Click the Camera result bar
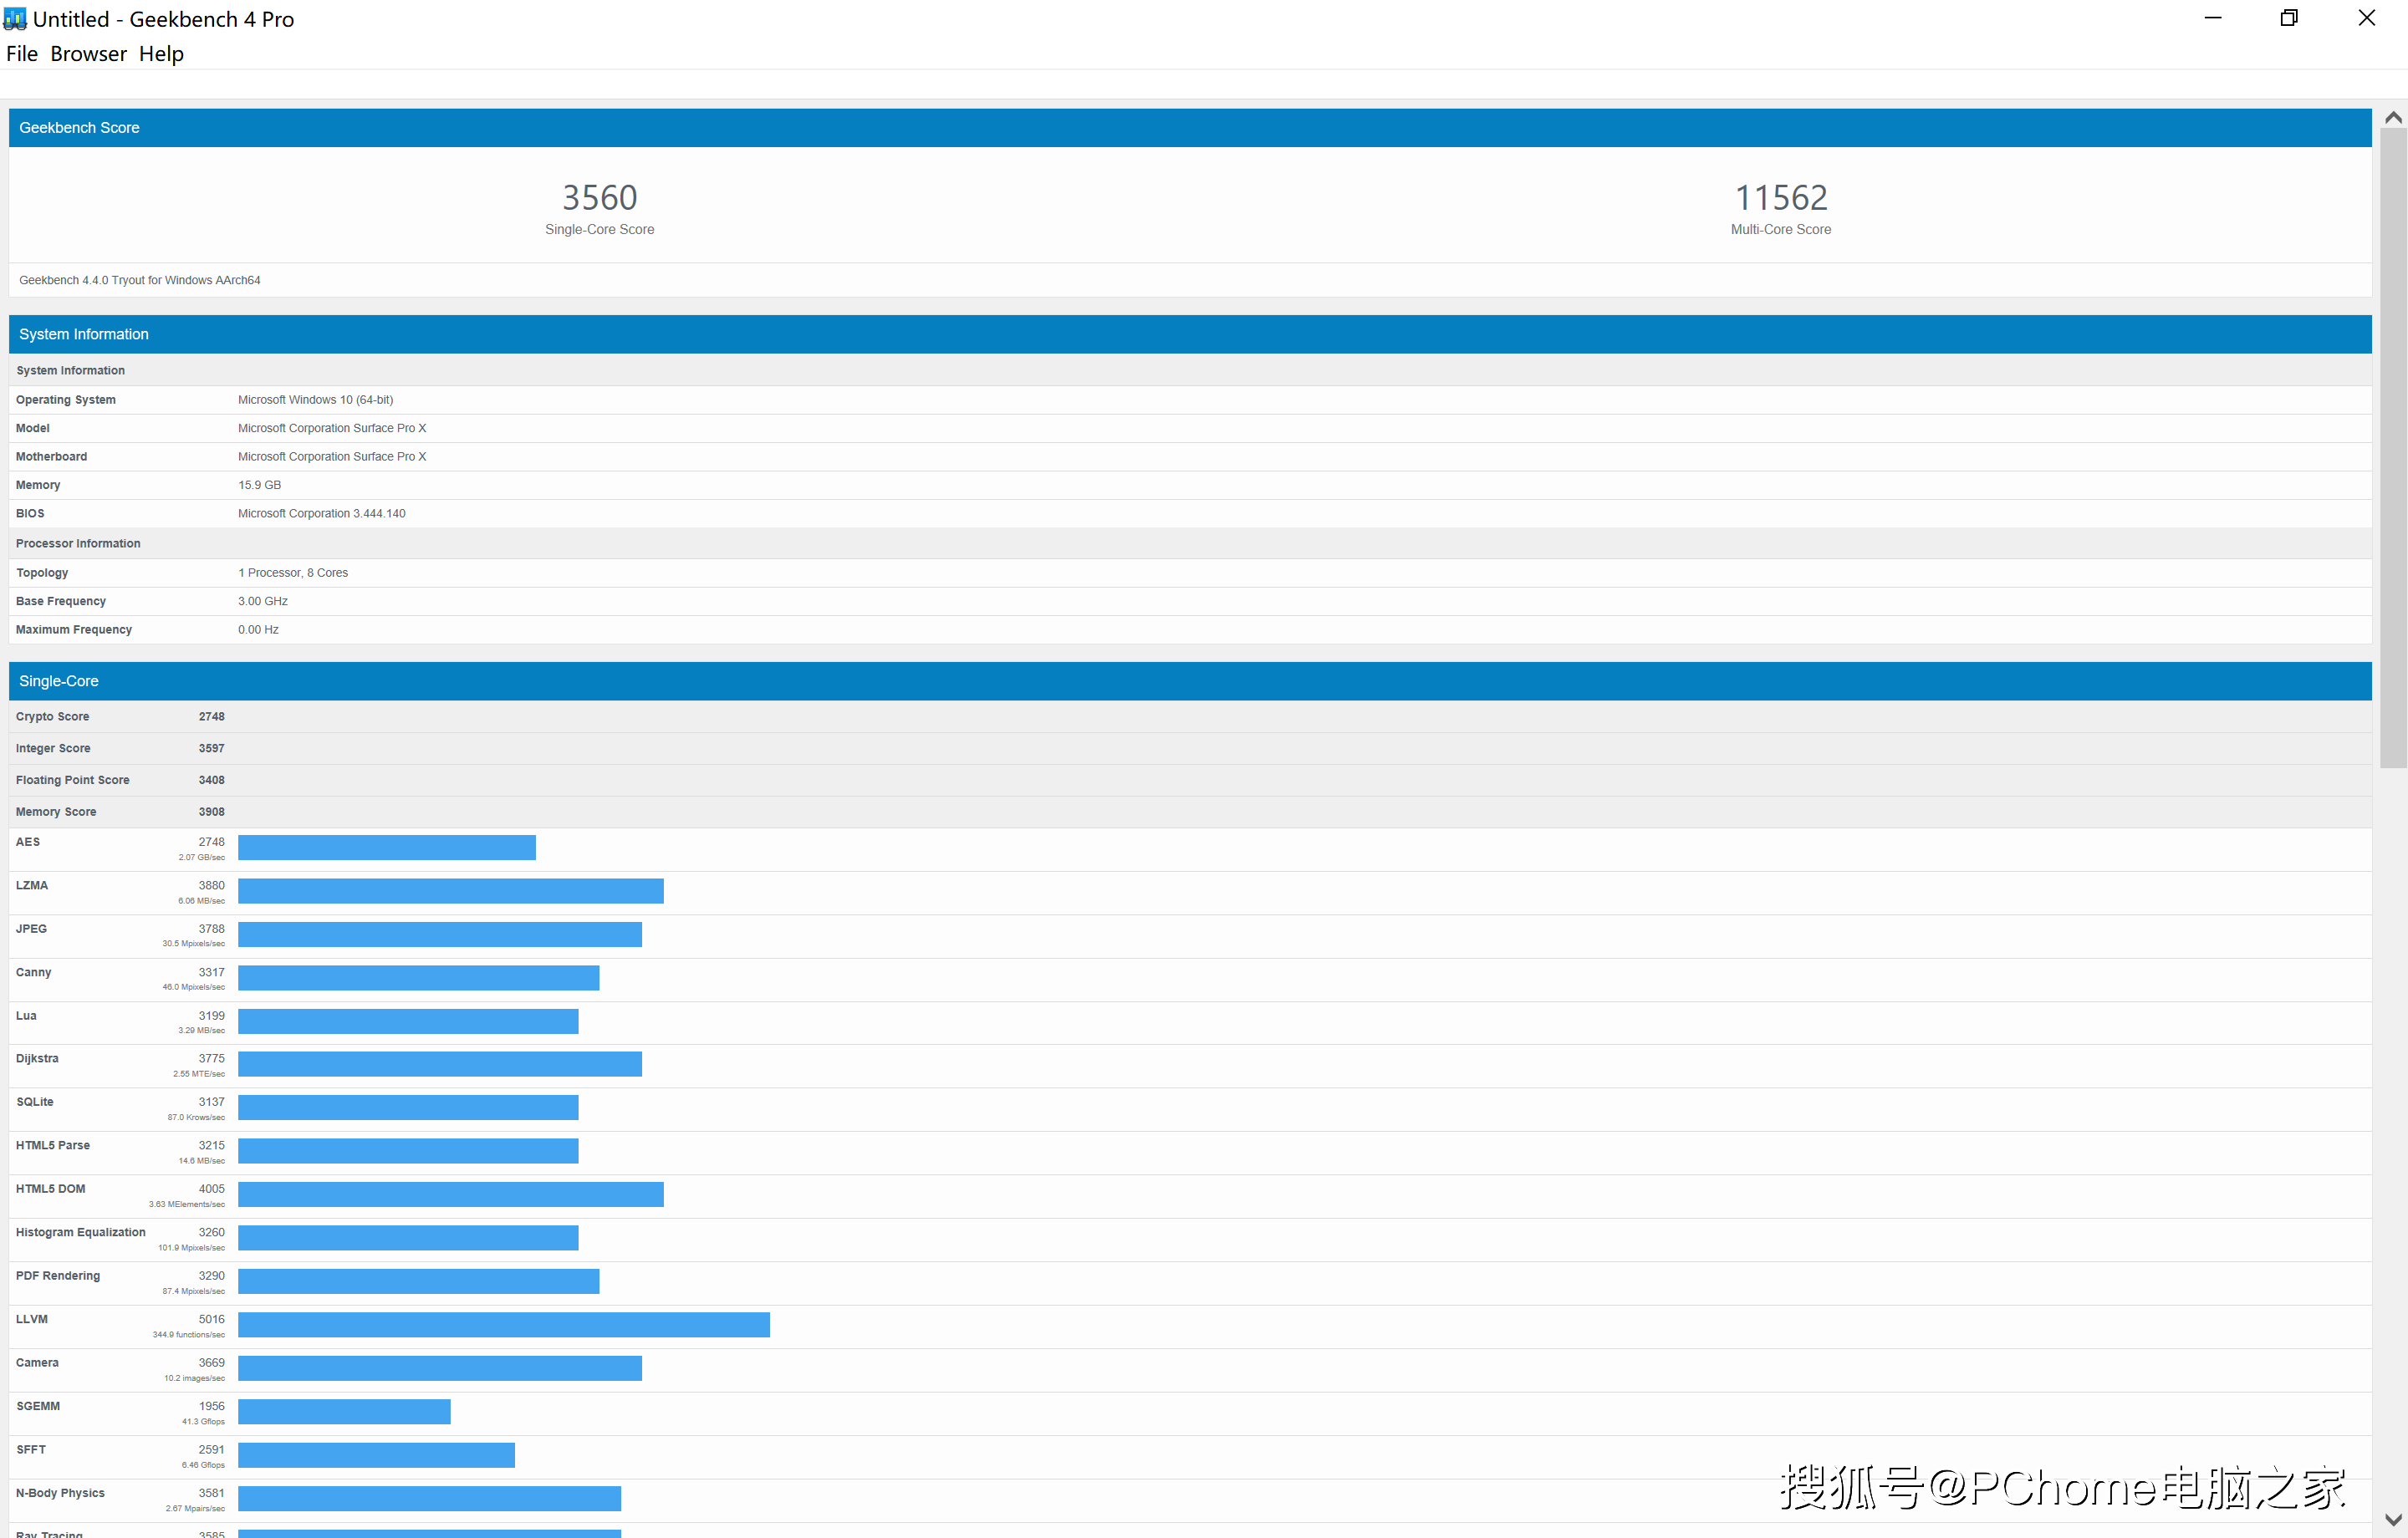 [440, 1368]
